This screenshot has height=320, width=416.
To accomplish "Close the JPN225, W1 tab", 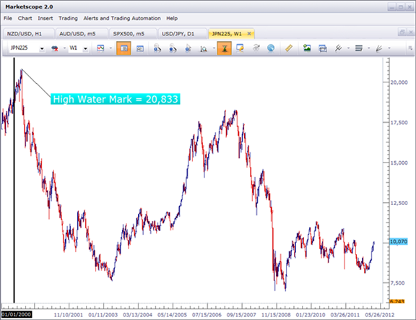I will [x=249, y=34].
